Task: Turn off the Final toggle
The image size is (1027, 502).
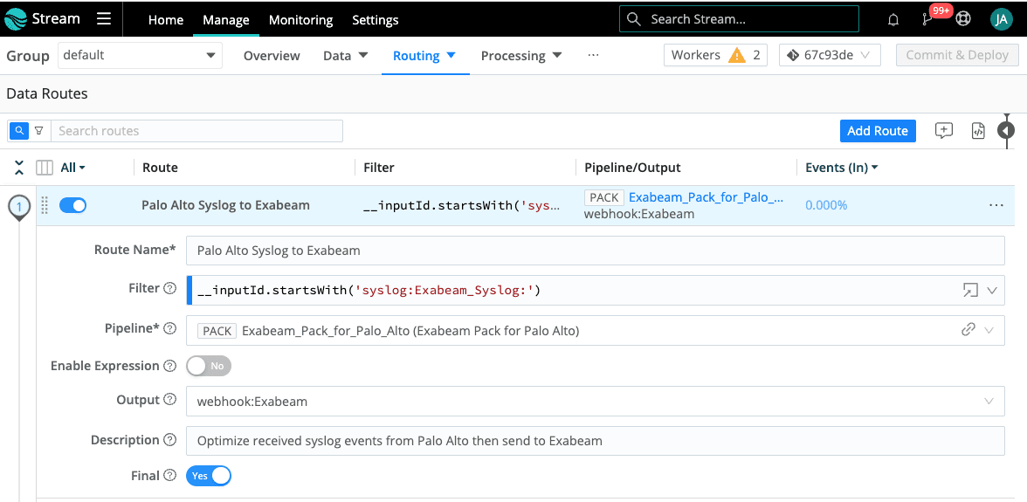Action: [x=209, y=476]
